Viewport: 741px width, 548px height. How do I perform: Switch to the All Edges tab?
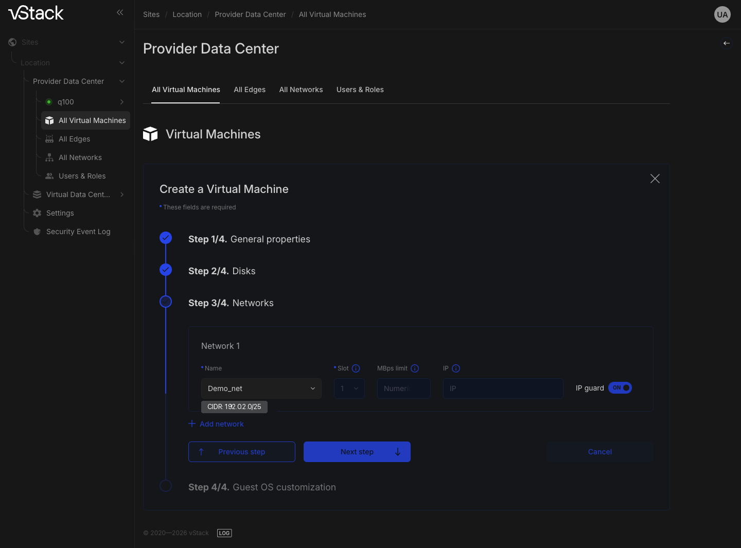(250, 90)
